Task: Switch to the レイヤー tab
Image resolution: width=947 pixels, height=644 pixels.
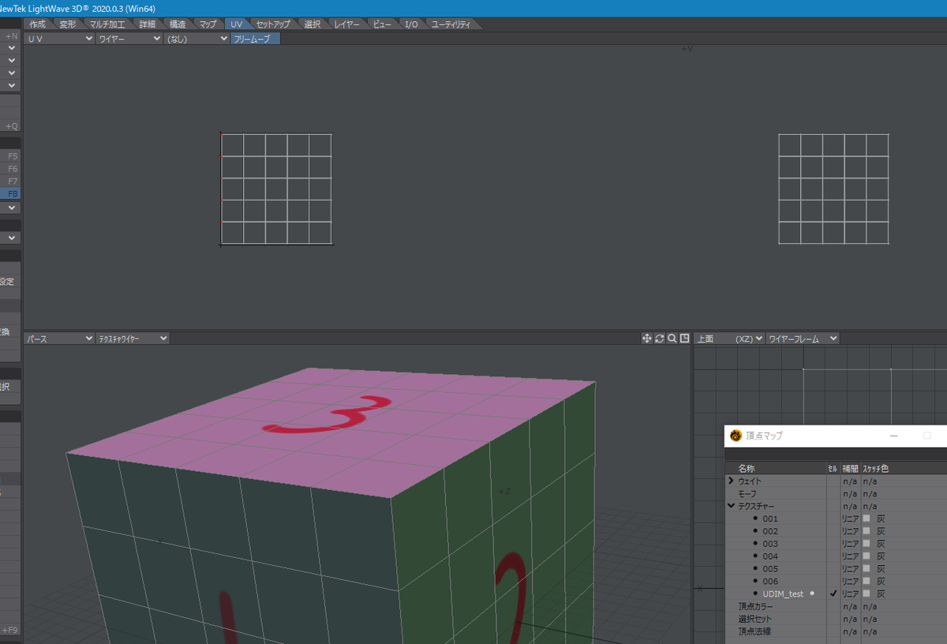Action: (x=346, y=24)
